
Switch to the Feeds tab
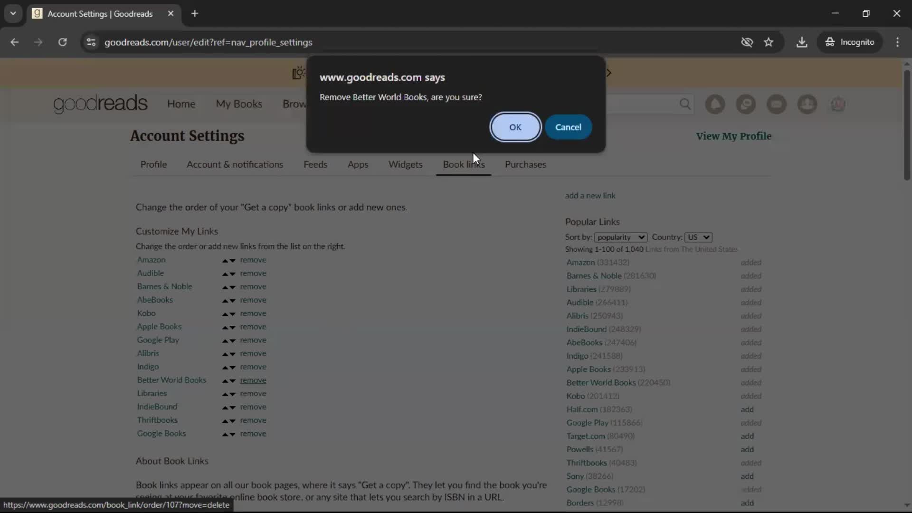tap(315, 164)
